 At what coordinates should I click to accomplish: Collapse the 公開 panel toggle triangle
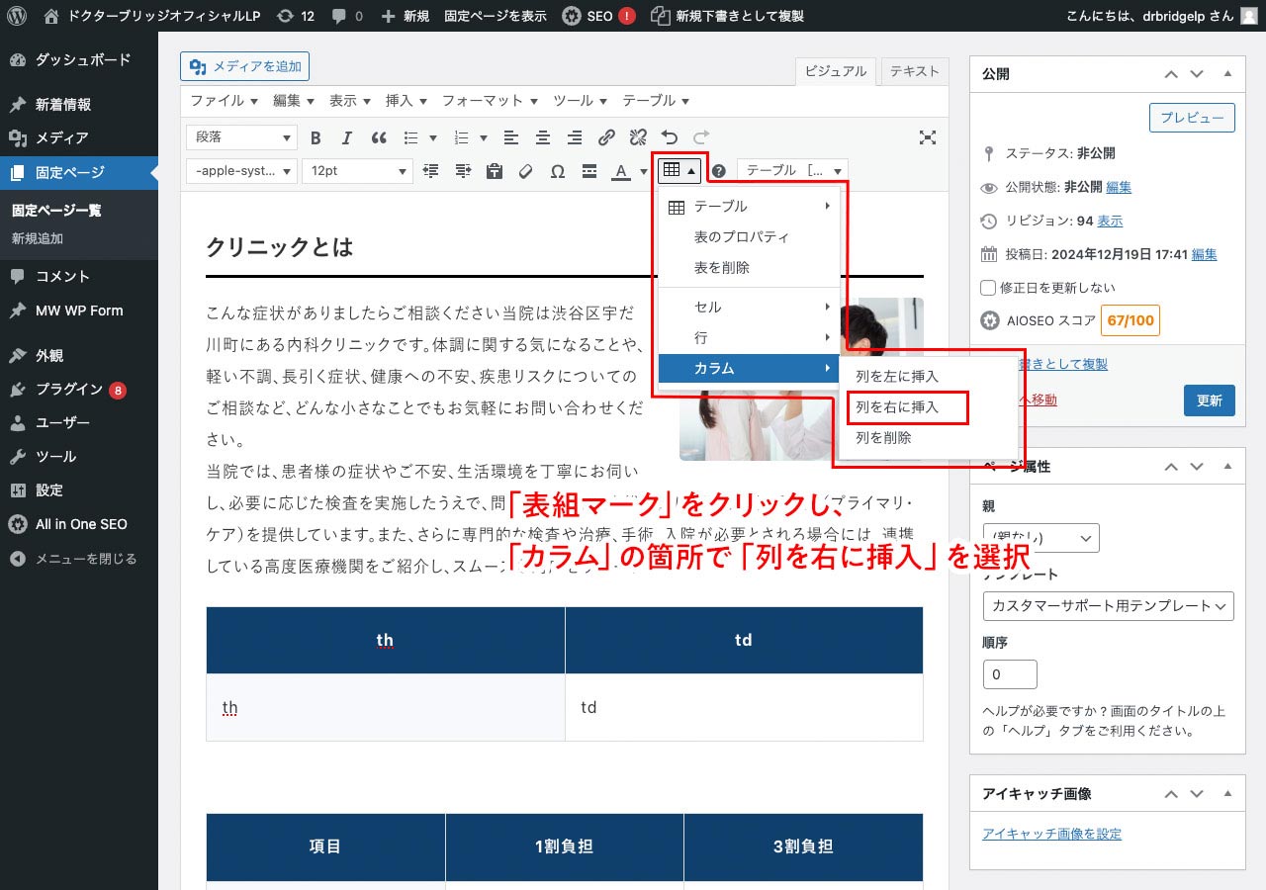[x=1227, y=74]
